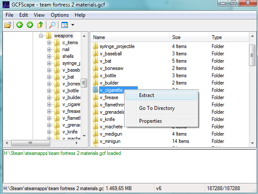Image resolution: width=258 pixels, height=194 pixels.
Task: Open the Edit menu
Action: pyautogui.click(x=24, y=15)
